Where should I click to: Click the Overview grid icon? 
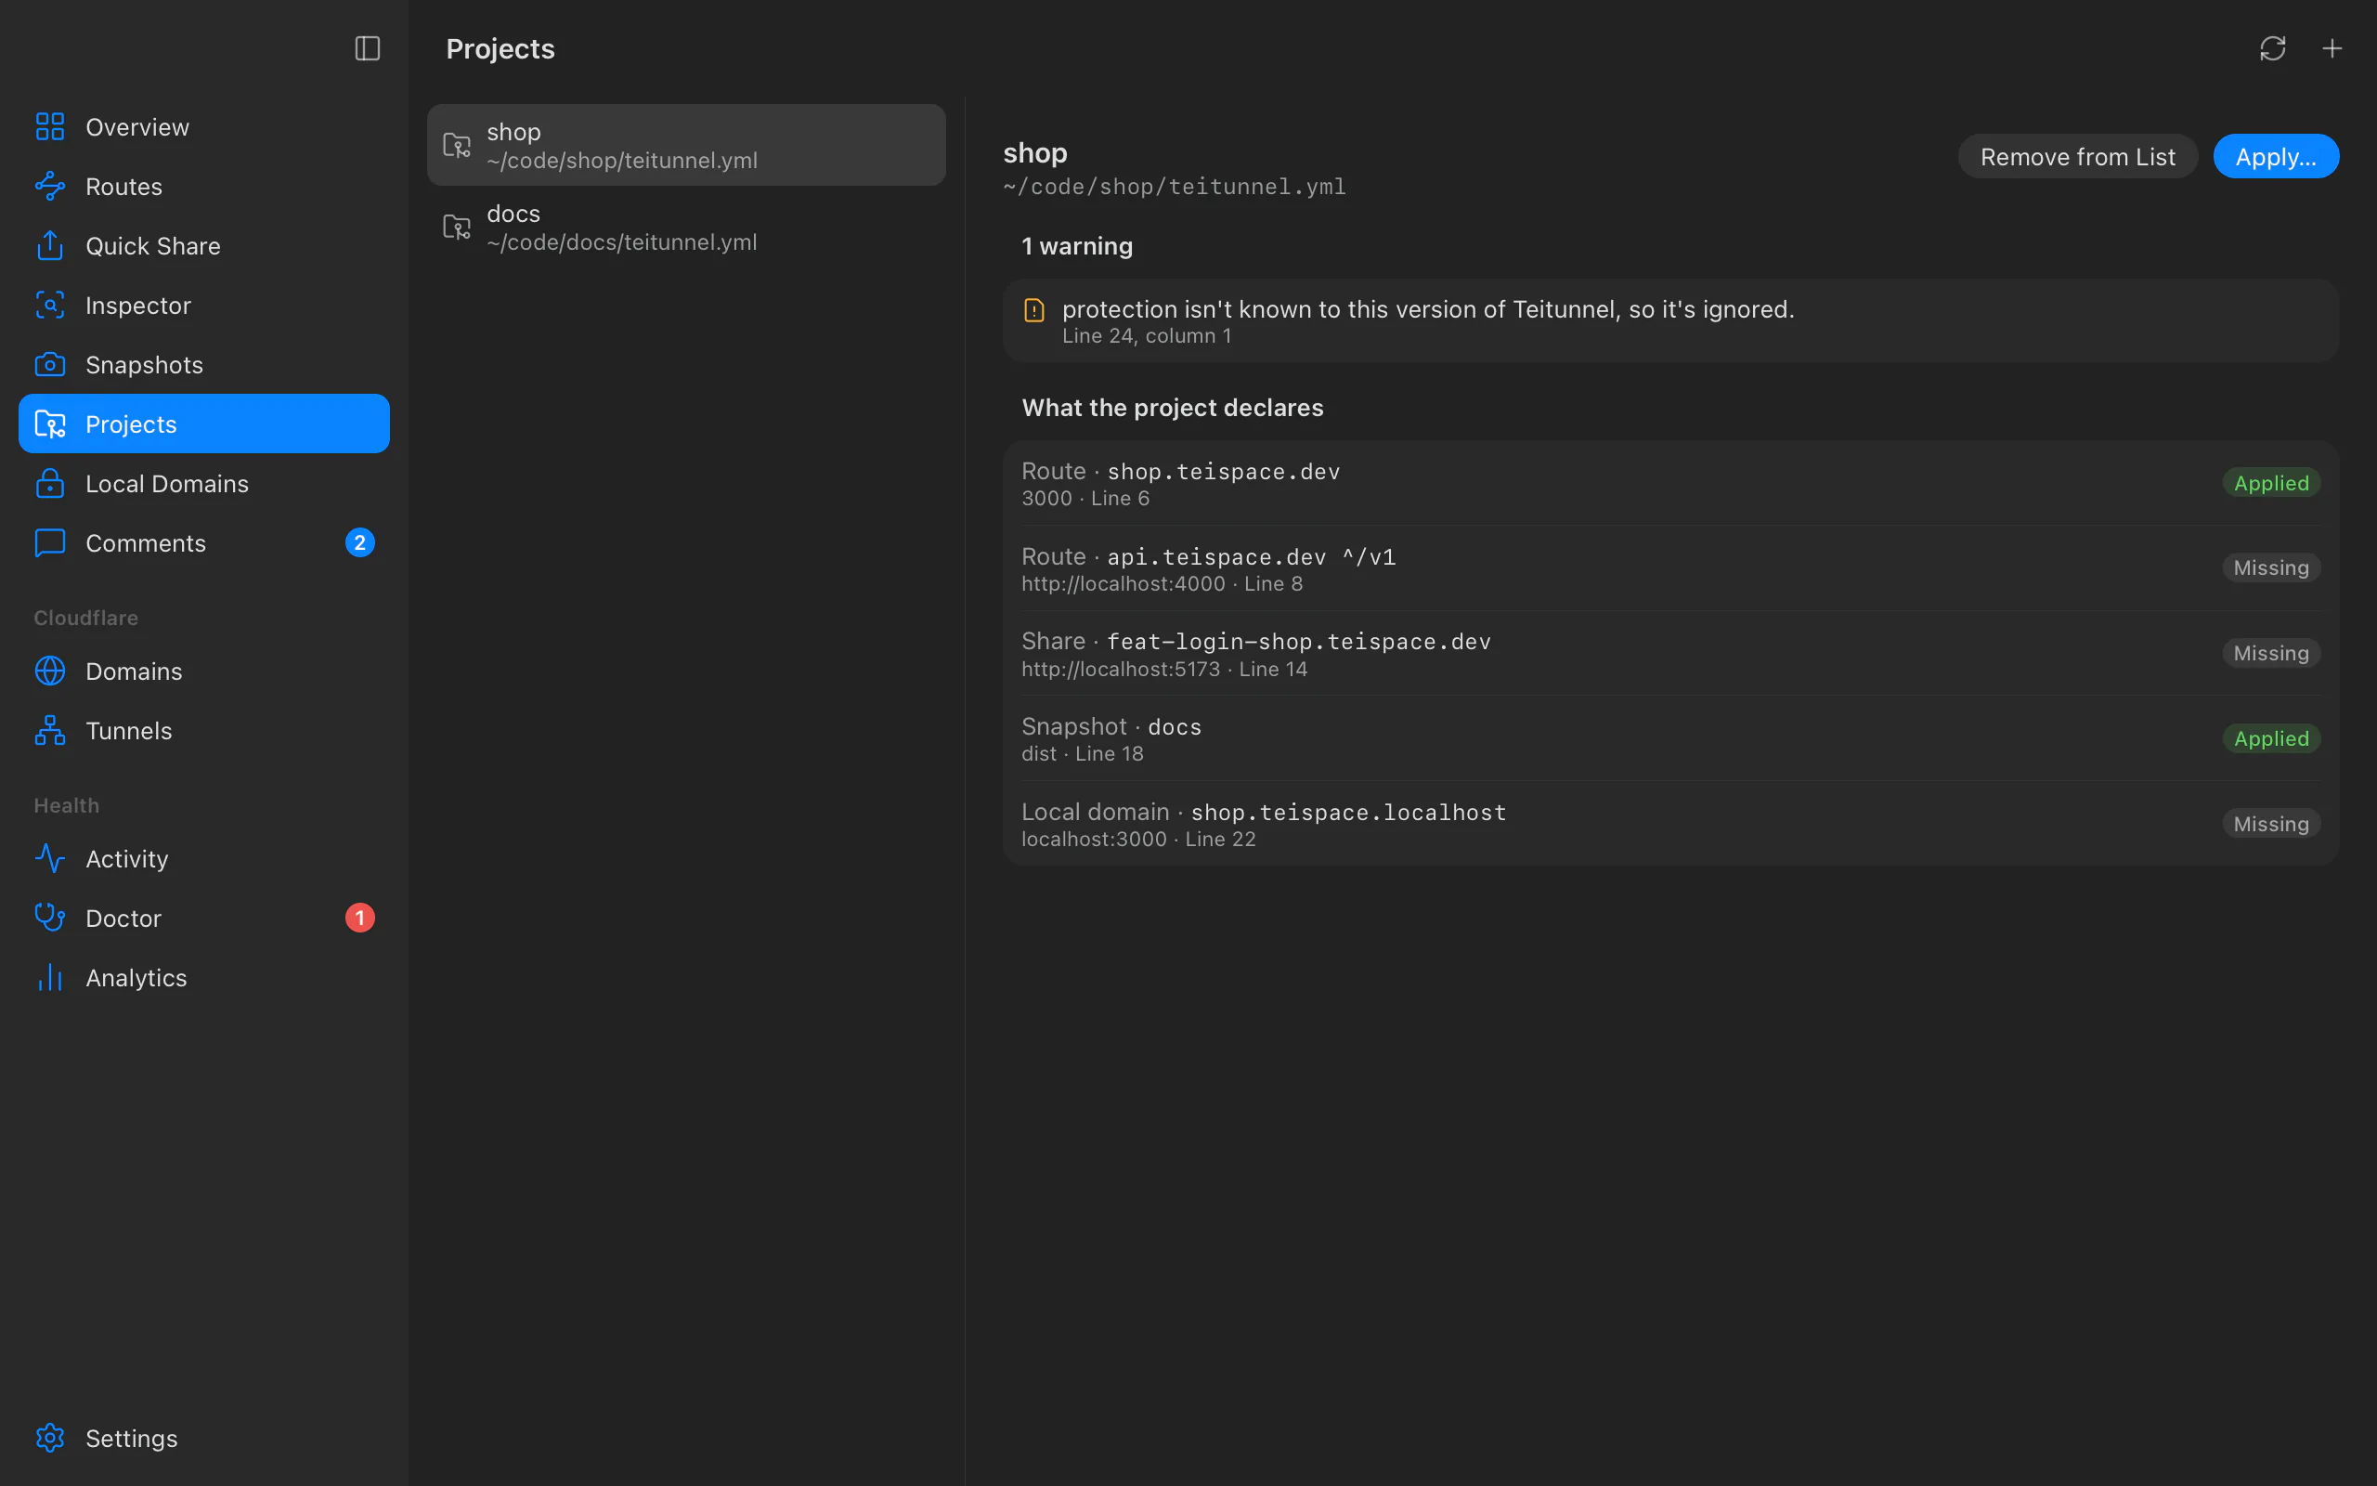(x=50, y=127)
